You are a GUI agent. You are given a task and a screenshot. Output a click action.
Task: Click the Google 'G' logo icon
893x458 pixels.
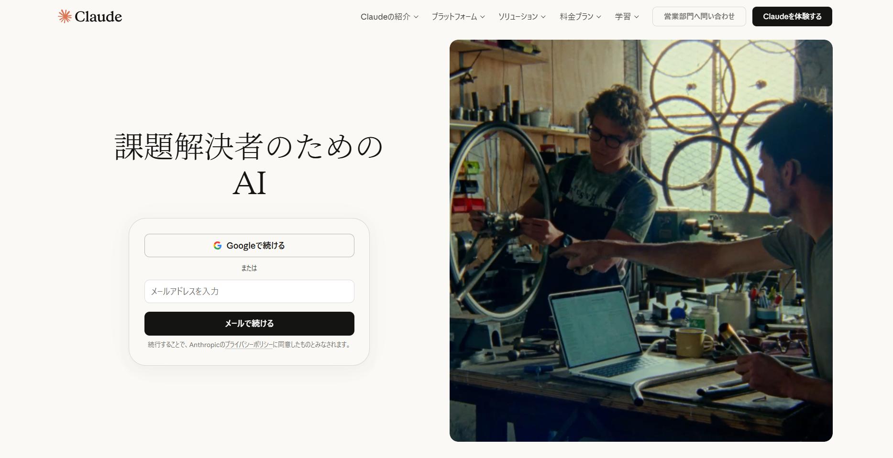(218, 246)
